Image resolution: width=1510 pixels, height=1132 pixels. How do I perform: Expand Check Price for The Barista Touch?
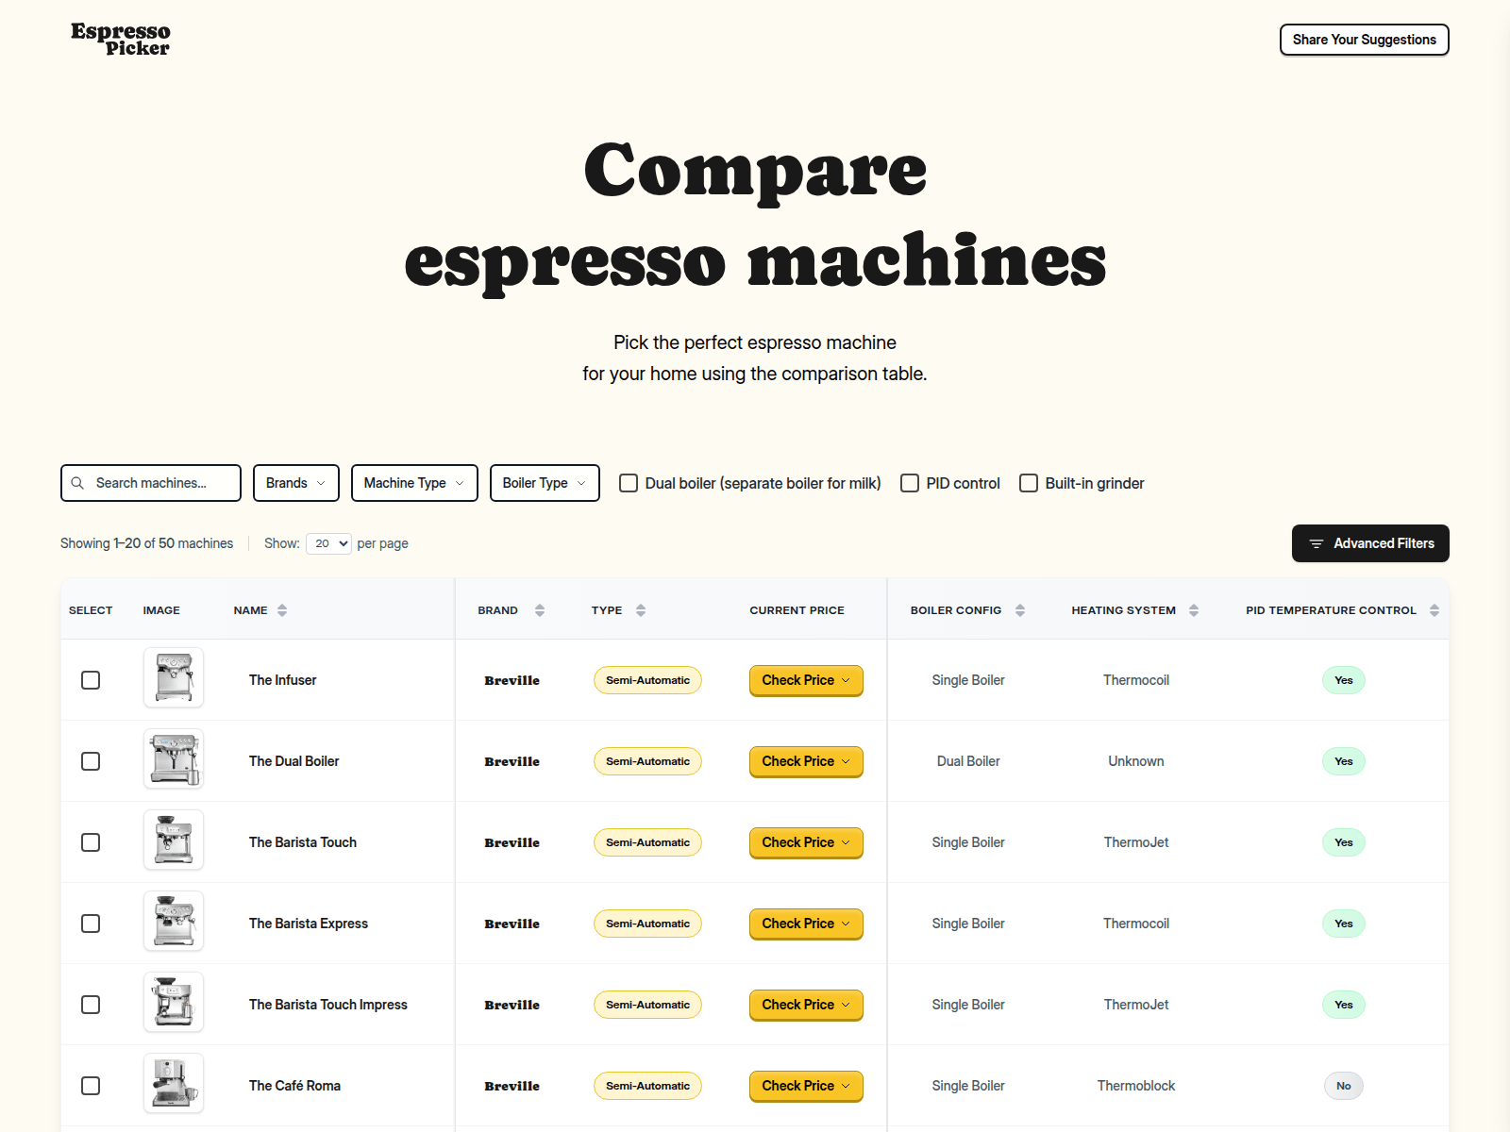(x=806, y=842)
